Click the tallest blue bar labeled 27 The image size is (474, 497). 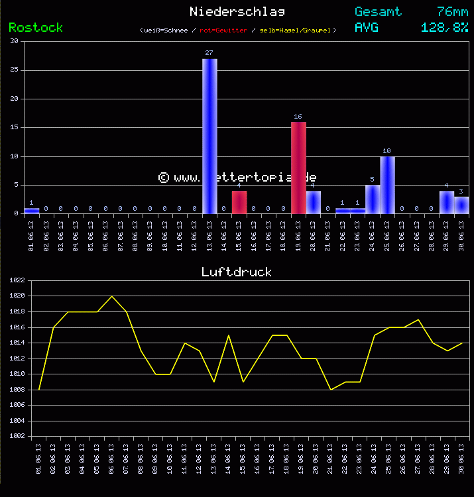209,136
